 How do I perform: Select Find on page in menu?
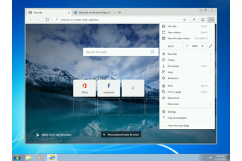point(187,92)
